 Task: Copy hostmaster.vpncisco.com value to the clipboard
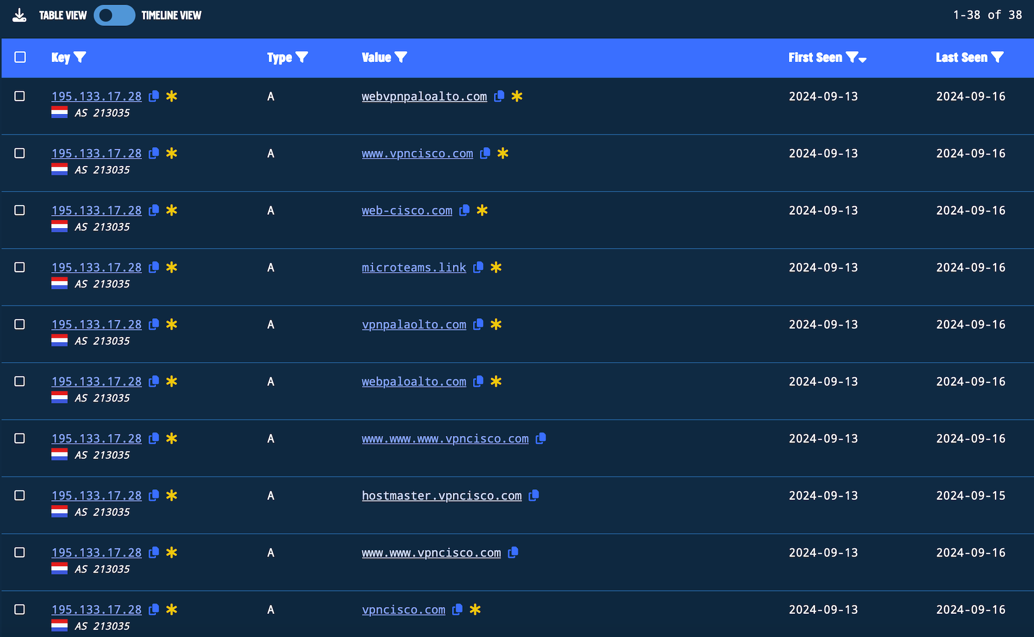point(534,495)
